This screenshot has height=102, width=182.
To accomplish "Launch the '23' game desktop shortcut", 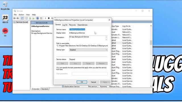I will click(x=5, y=19).
